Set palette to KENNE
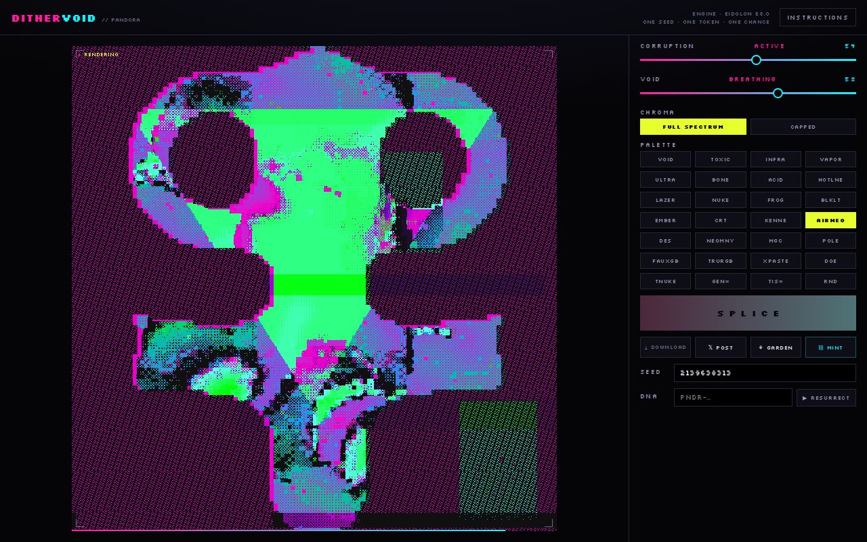Screen dimensions: 867x542 pyautogui.click(x=776, y=220)
